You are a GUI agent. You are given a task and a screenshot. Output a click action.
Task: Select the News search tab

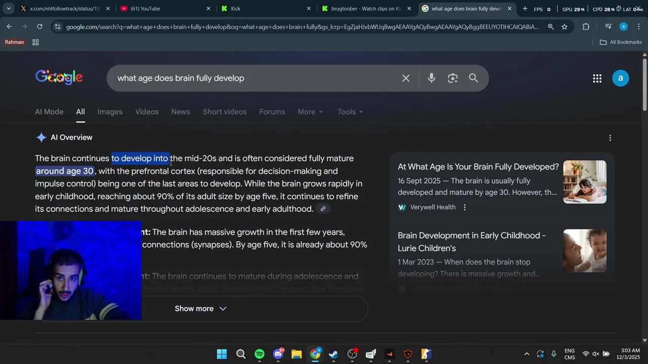[181, 112]
